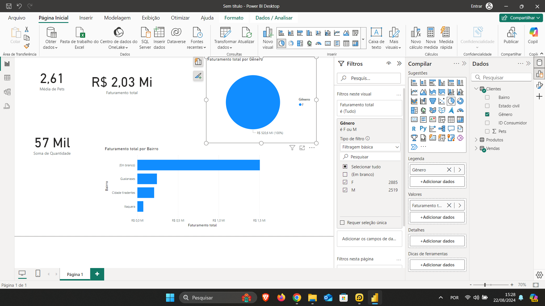
Task: Click the Transformar dados icon
Action: (x=225, y=33)
